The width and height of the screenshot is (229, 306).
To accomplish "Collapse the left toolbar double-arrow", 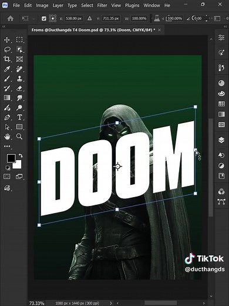I will (4, 26).
